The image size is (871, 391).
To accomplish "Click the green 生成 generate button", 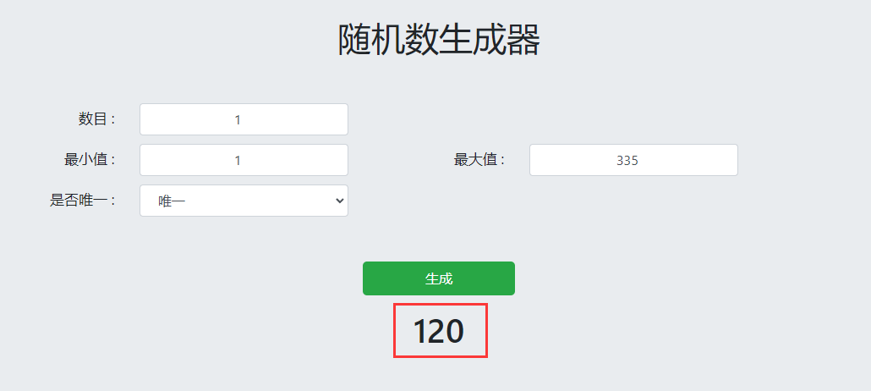I will tap(439, 278).
